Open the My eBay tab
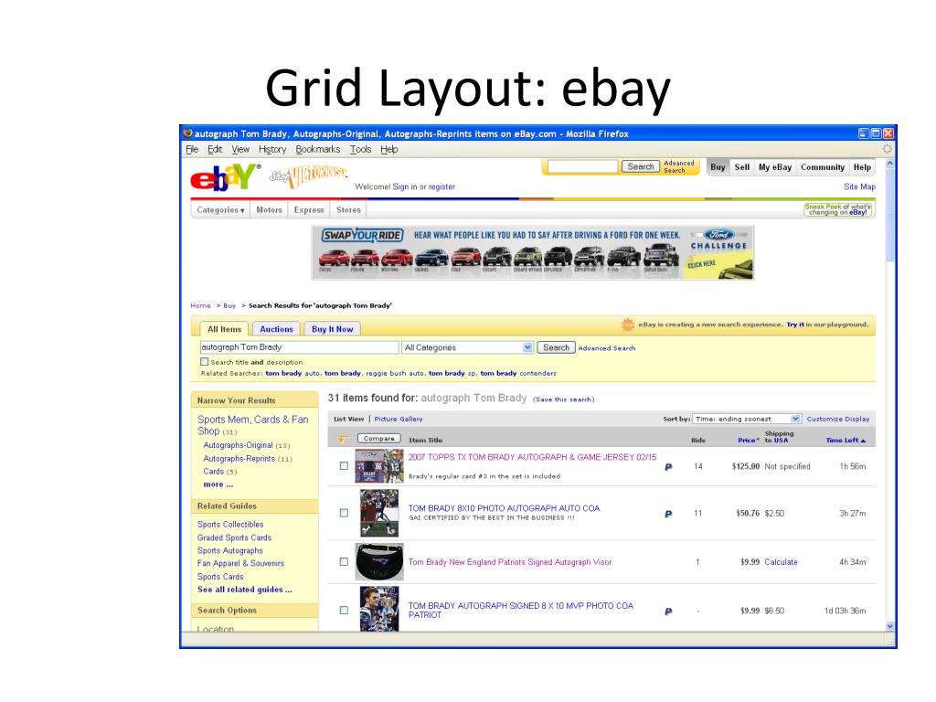This screenshot has height=702, width=936. [775, 167]
